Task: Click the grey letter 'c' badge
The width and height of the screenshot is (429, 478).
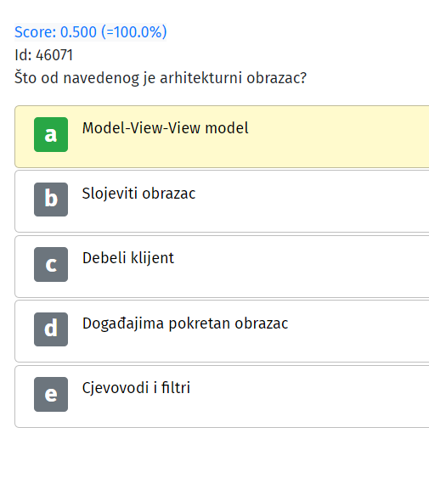Action: [51, 264]
